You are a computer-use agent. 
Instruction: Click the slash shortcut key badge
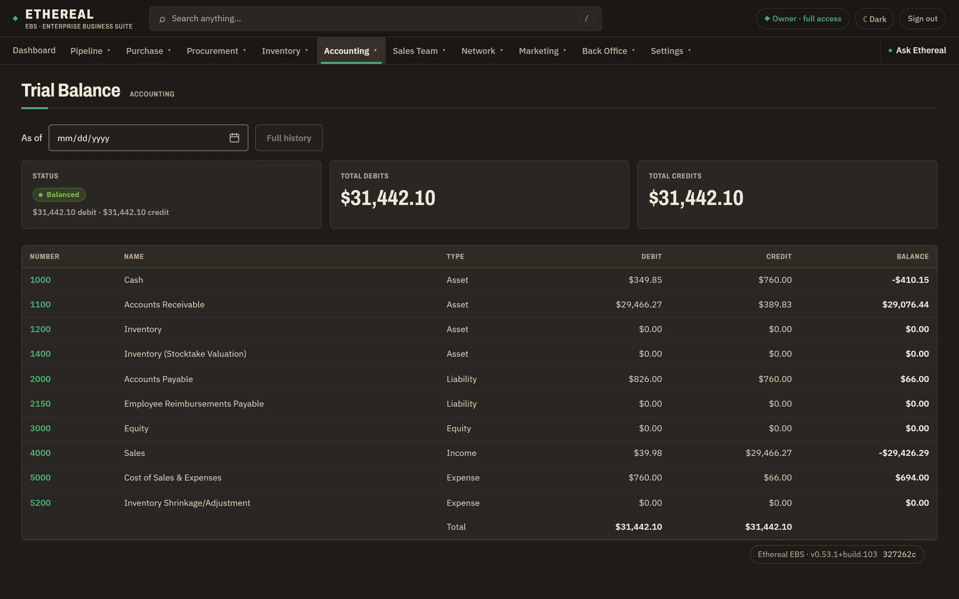click(586, 18)
